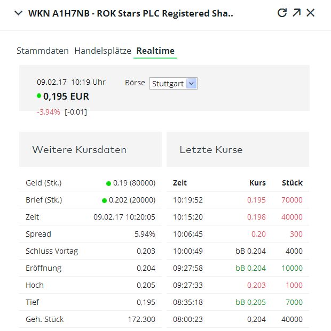The width and height of the screenshot is (331, 331).
Task: Open the Handelsplätze tab
Action: [x=103, y=51]
